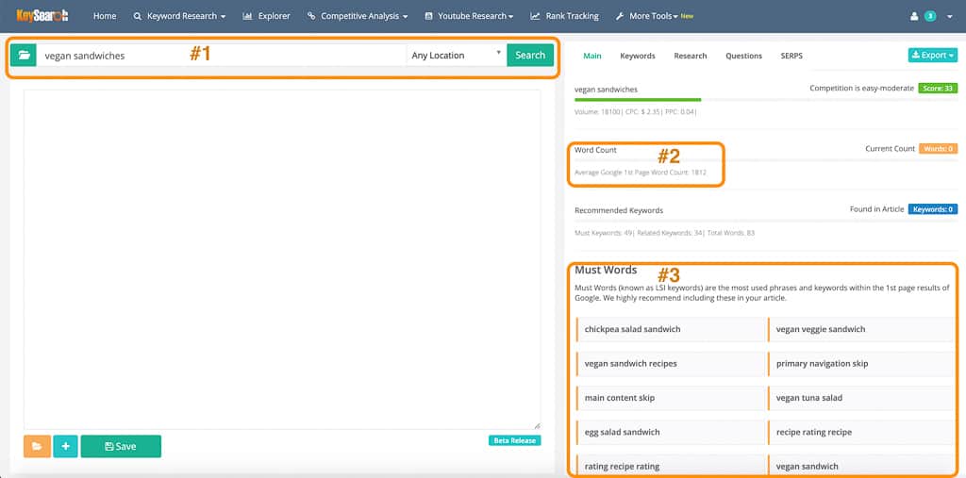Screen dimensions: 966x478
Task: Open the Export dropdown
Action: point(932,56)
